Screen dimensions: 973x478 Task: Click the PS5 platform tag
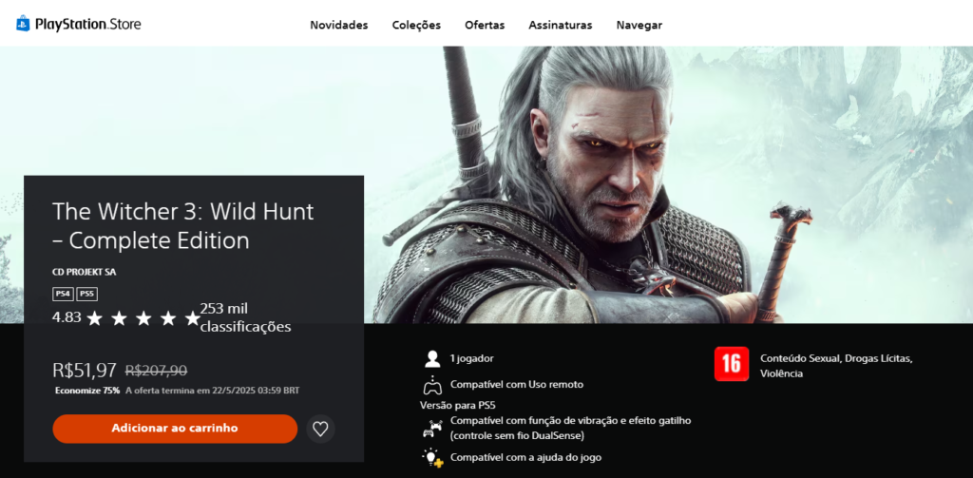tap(86, 294)
